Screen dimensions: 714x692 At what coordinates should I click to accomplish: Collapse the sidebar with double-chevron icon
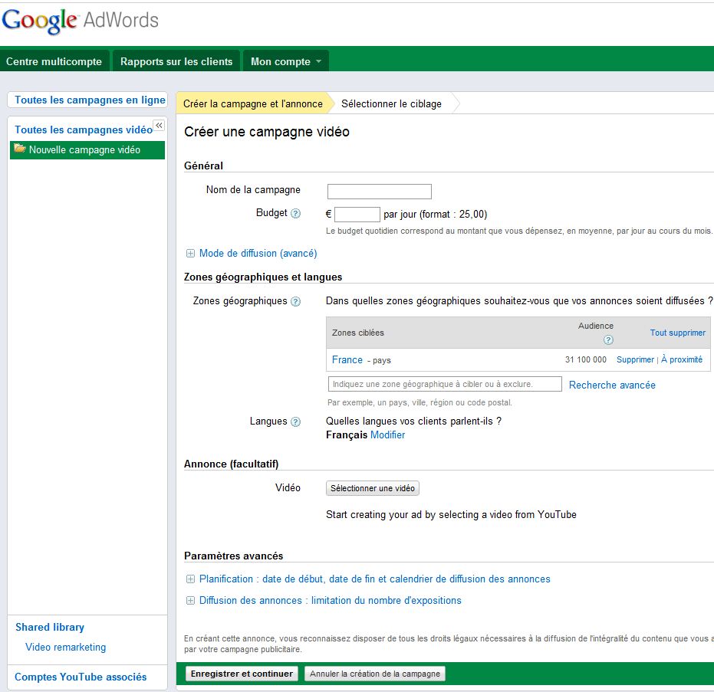159,125
